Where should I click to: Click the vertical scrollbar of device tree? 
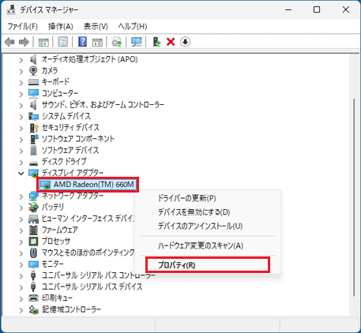coord(354,197)
